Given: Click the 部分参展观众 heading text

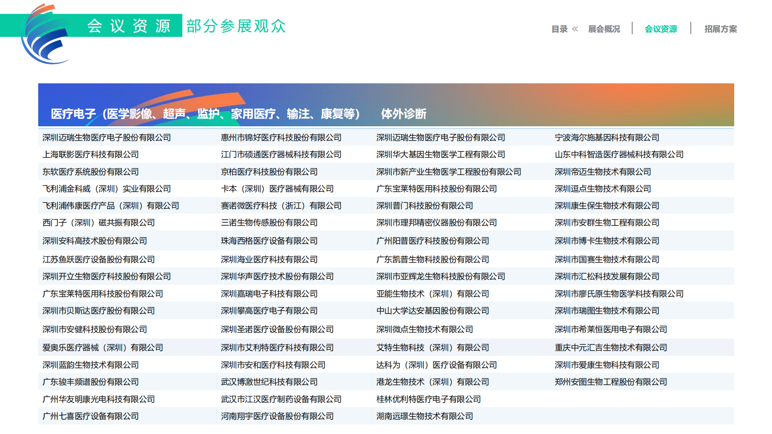Looking at the screenshot, I should [x=236, y=26].
